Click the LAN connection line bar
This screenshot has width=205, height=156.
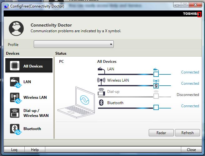(x=126, y=74)
